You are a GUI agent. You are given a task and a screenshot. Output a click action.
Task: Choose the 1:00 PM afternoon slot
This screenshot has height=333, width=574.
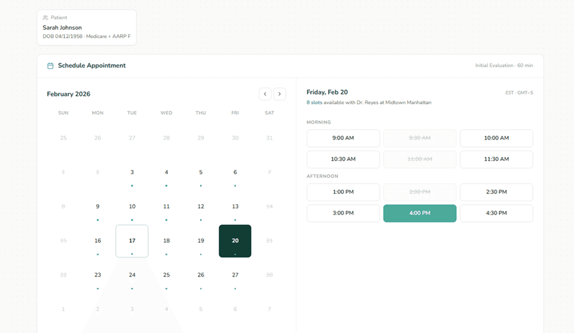(343, 192)
